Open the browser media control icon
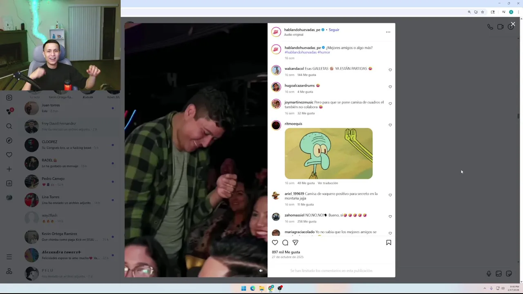523x294 pixels. pos(504,12)
